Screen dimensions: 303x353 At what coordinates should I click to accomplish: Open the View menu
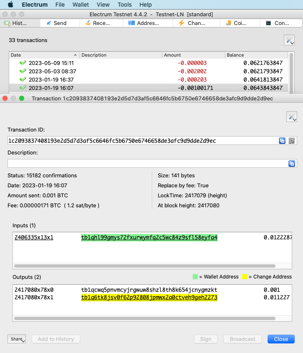[103, 5]
